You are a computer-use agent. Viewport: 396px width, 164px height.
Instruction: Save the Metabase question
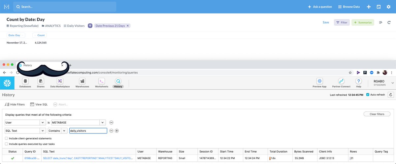click(326, 22)
